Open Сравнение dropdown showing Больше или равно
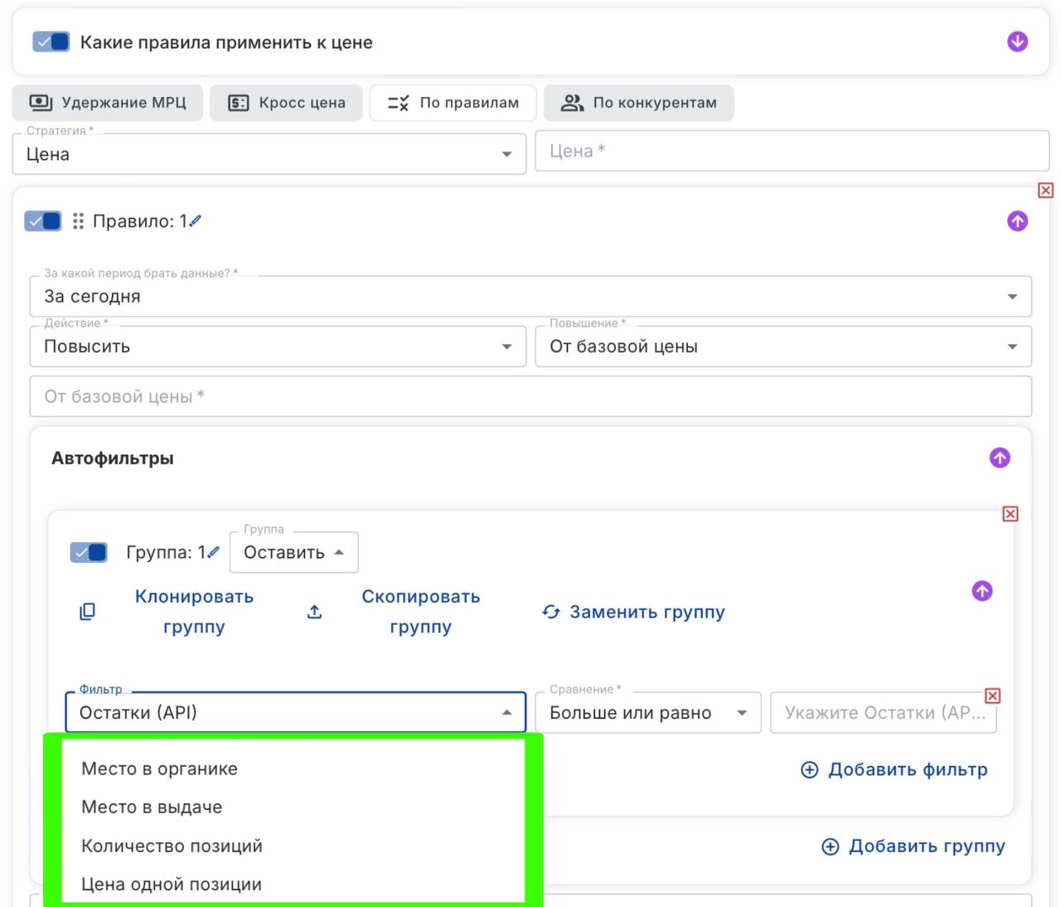Image resolution: width=1061 pixels, height=907 pixels. point(647,713)
